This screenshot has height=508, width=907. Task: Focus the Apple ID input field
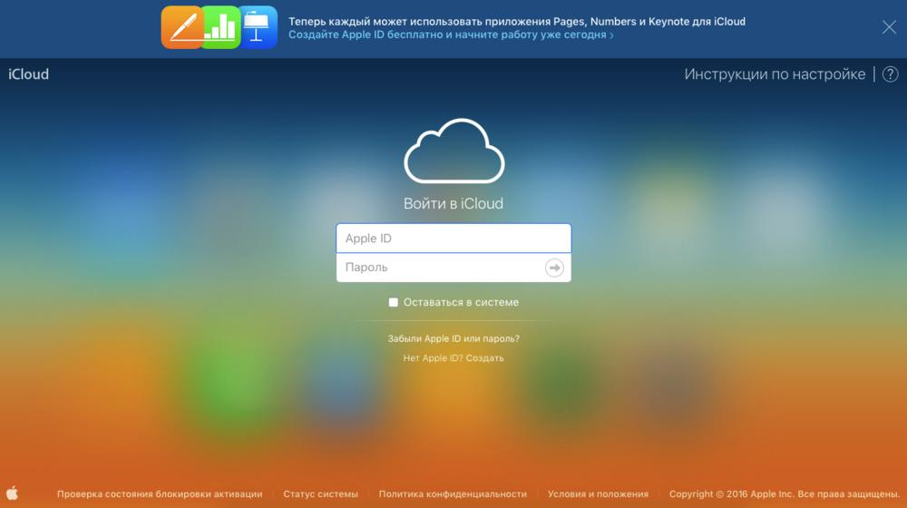tap(453, 239)
